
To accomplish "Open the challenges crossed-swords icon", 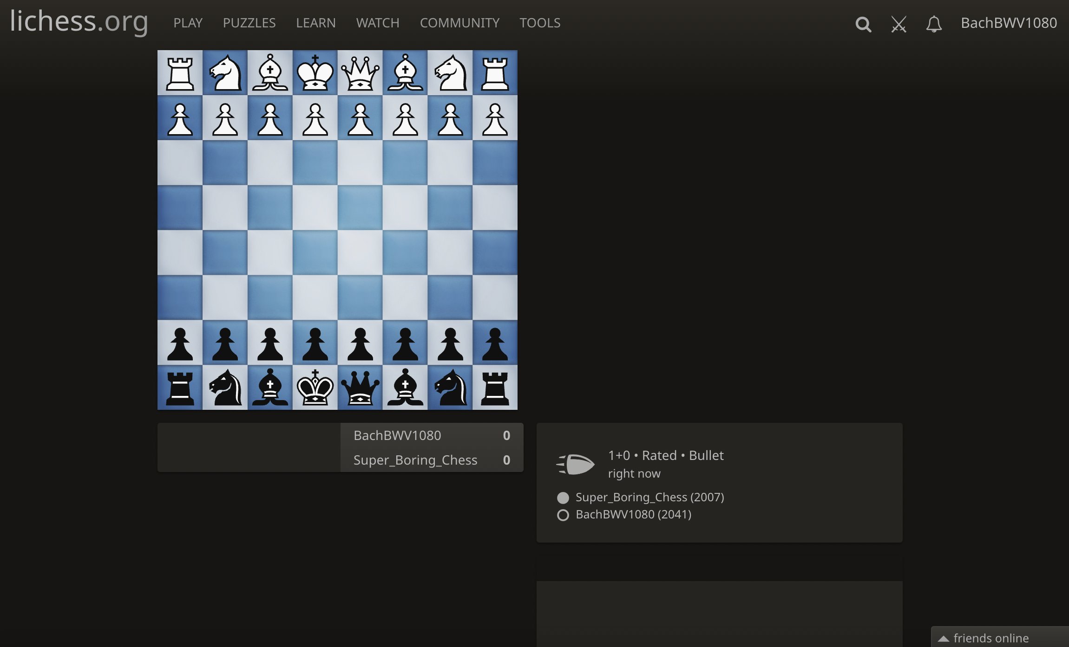I will pos(898,25).
